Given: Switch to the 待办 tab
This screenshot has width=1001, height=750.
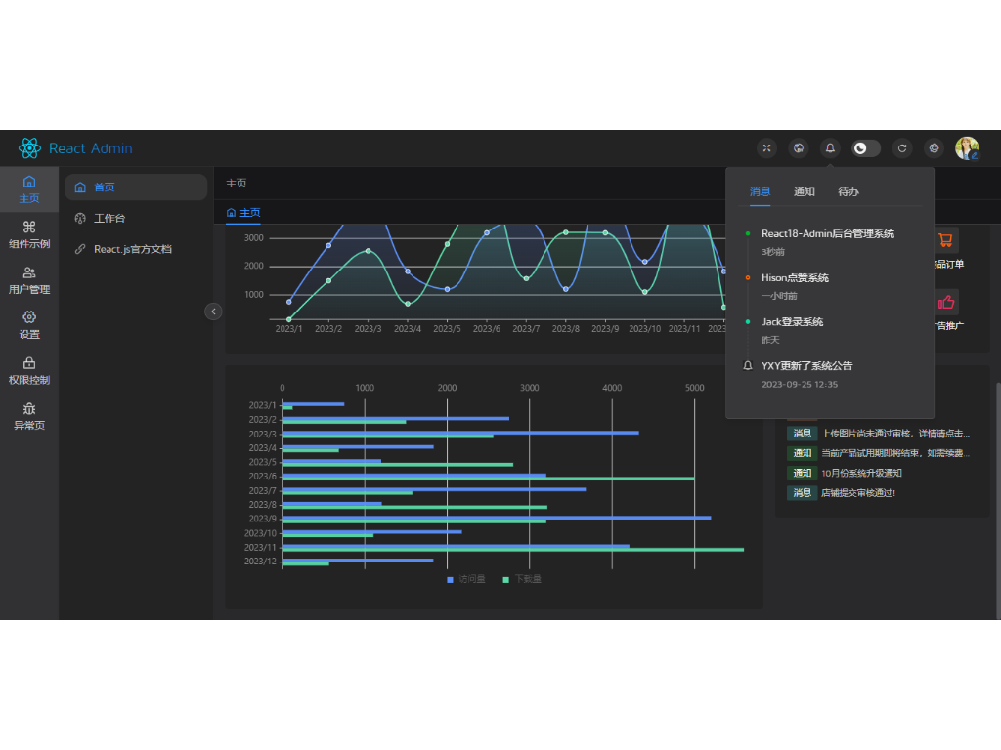Looking at the screenshot, I should click(848, 192).
